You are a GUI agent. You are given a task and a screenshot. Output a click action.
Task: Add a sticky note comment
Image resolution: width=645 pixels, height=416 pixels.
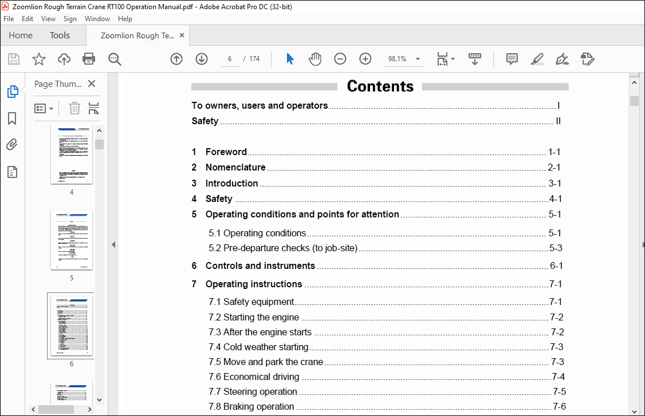coord(512,59)
